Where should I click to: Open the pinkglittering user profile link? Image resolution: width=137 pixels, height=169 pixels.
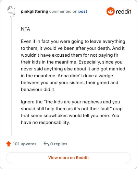pyautogui.click(x=35, y=11)
